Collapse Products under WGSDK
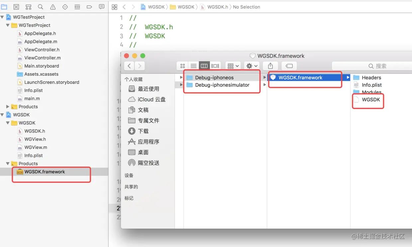 tap(8, 164)
